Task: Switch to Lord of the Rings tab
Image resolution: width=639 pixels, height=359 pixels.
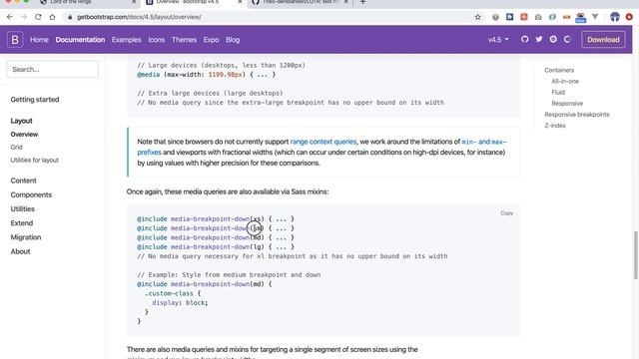Action: pos(88,2)
